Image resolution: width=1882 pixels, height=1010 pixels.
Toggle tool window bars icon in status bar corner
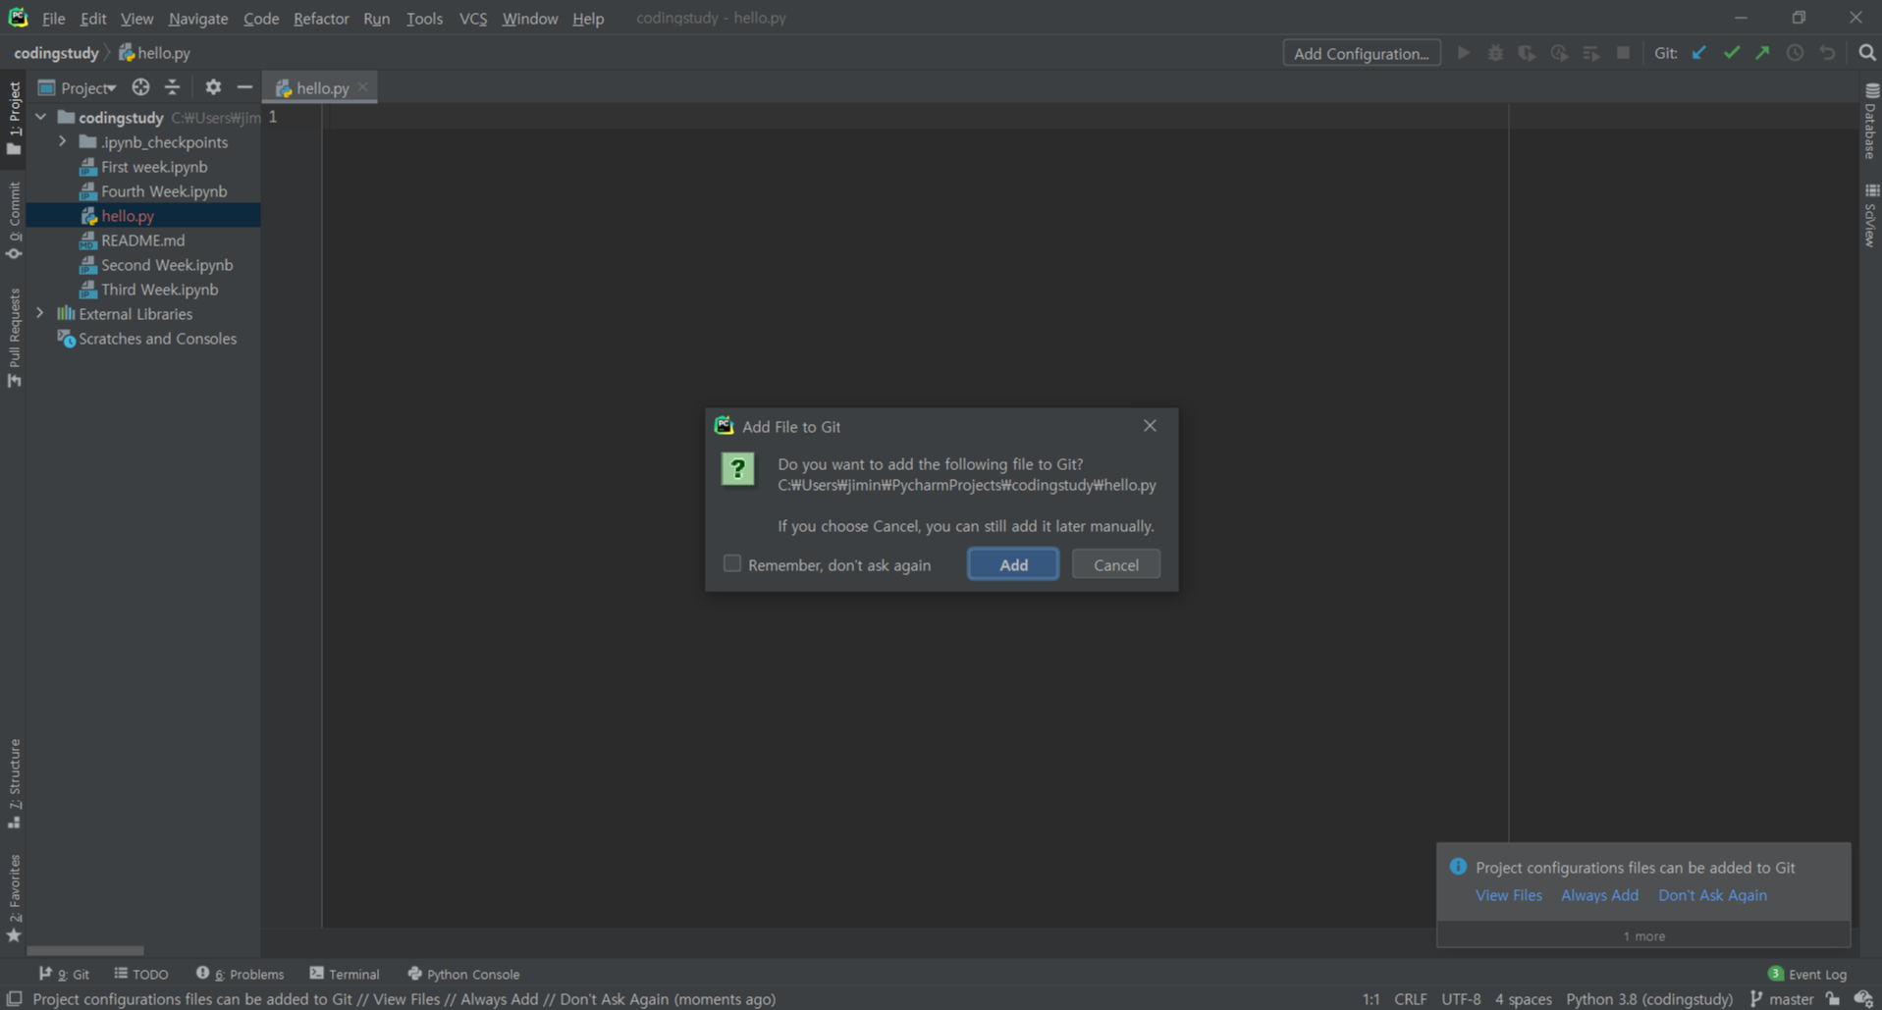point(14,999)
